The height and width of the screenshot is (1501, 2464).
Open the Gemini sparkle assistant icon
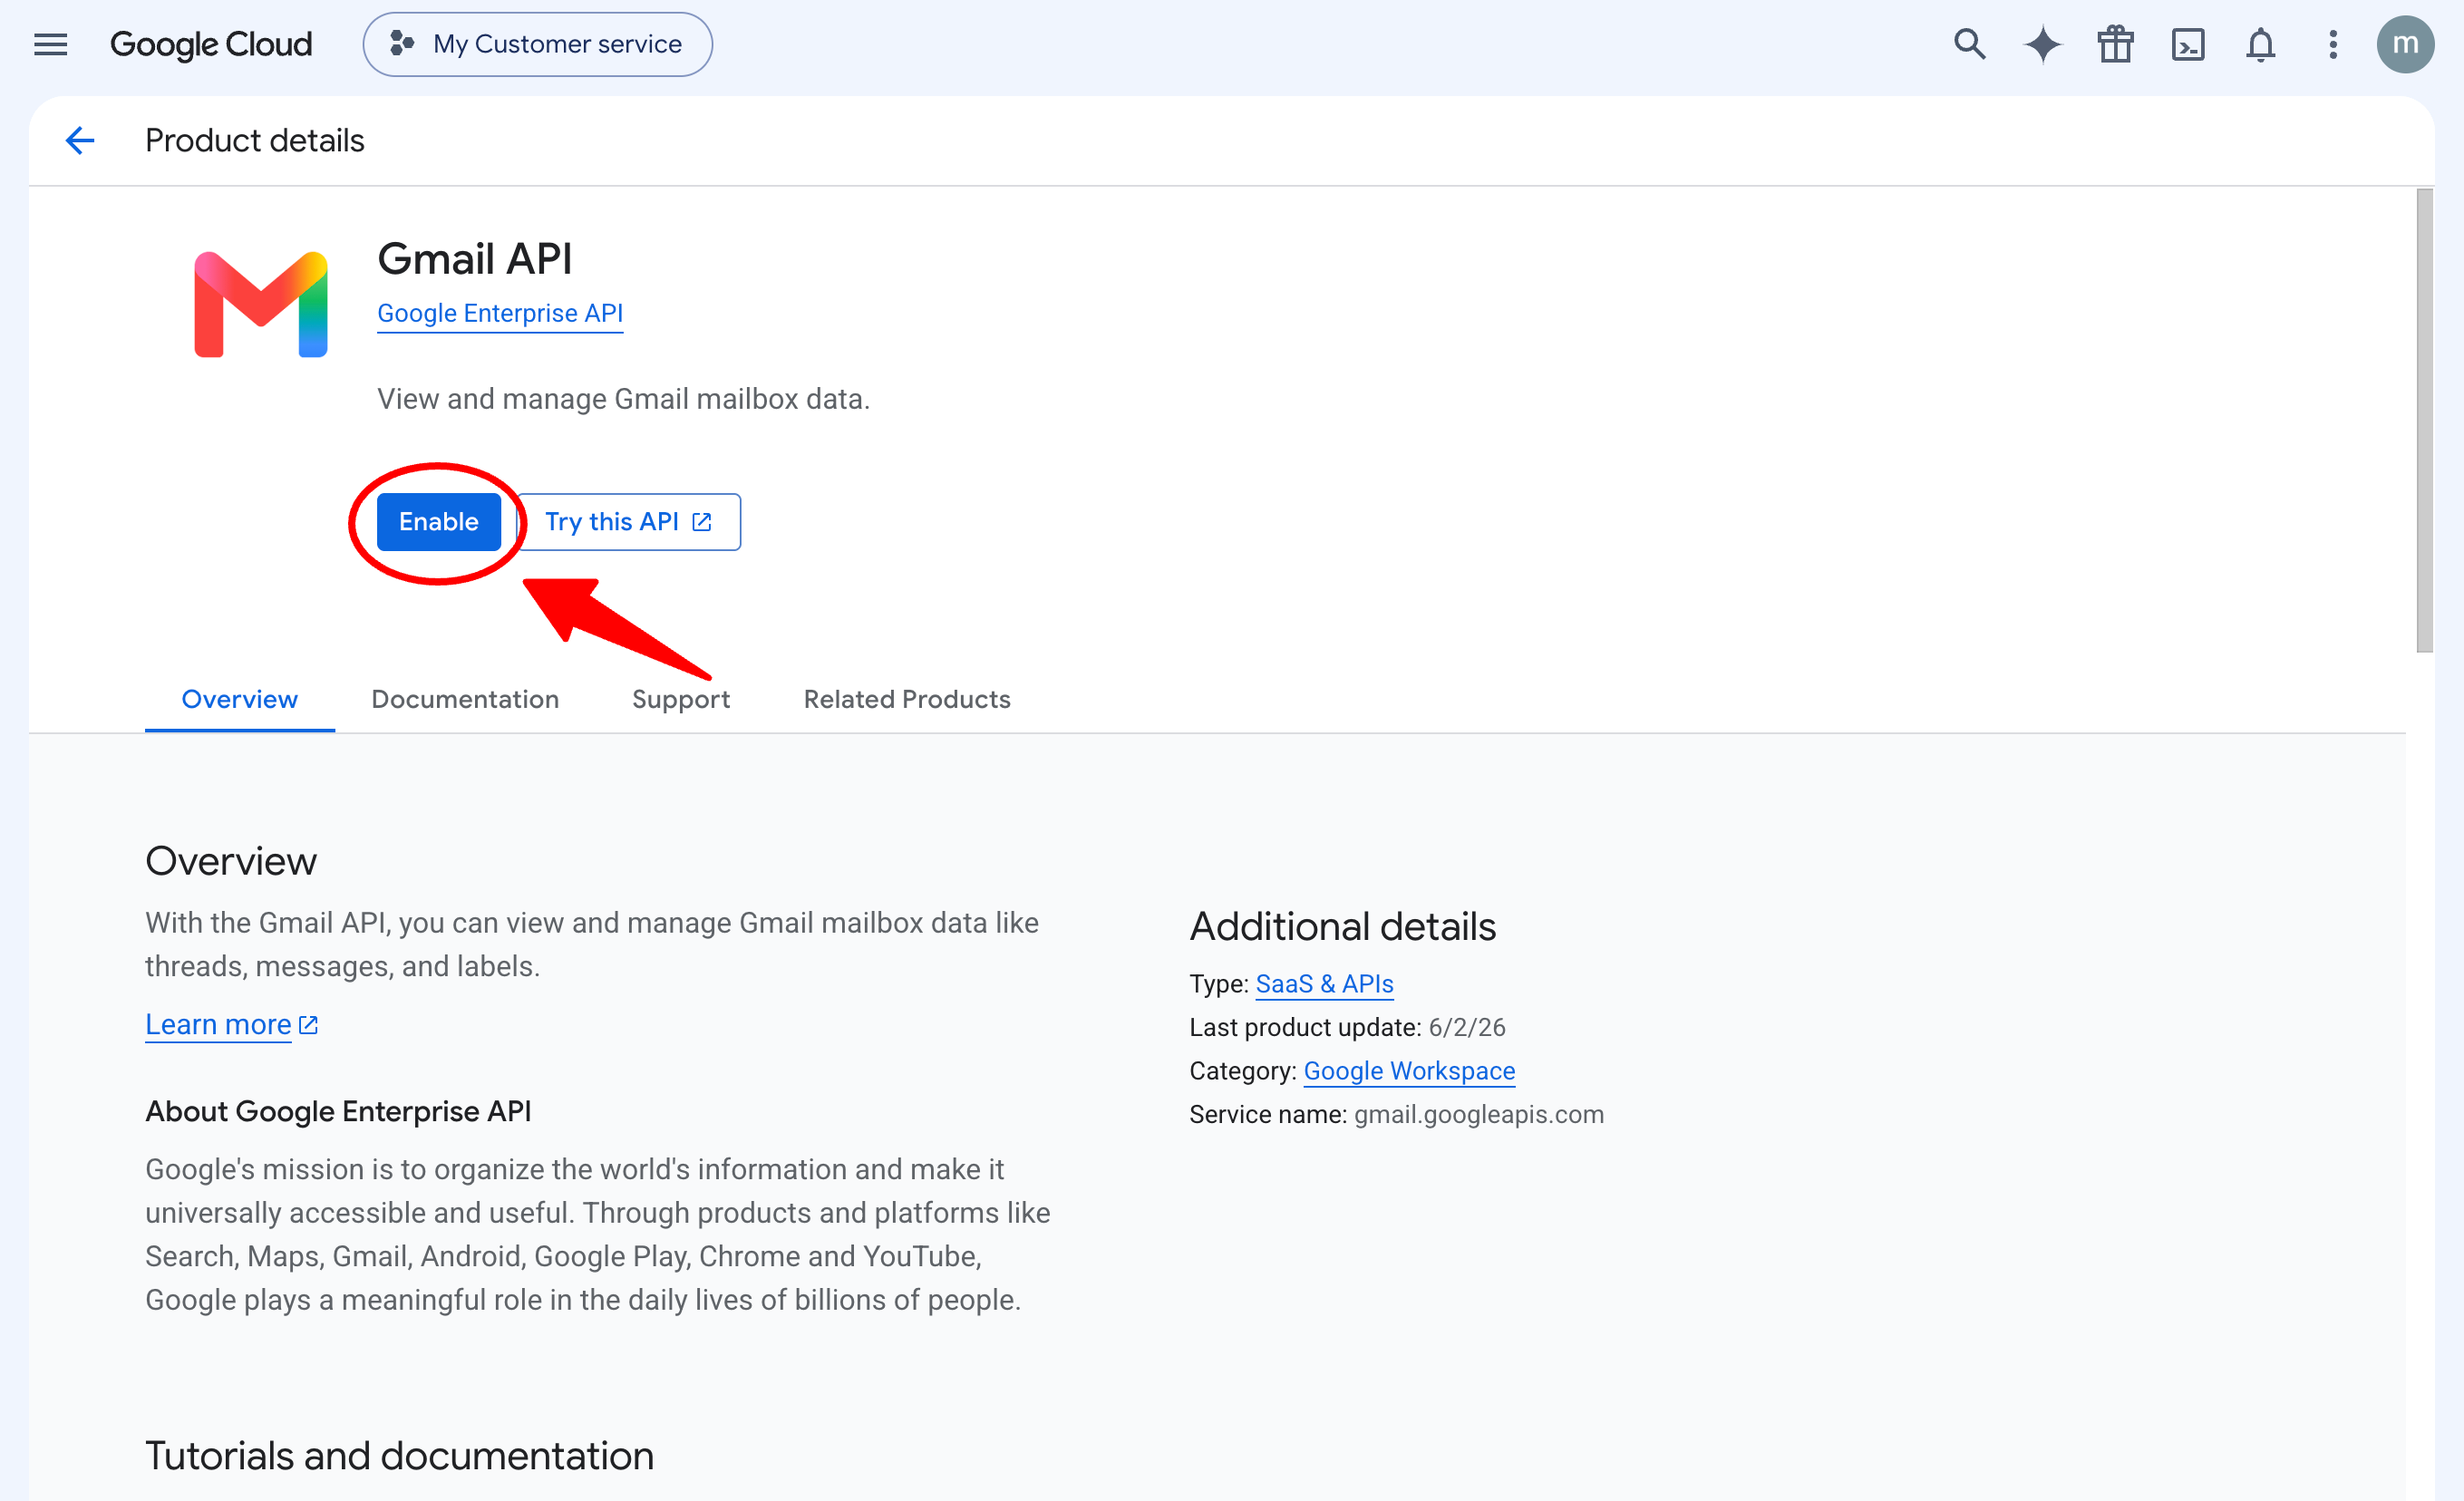point(2042,44)
